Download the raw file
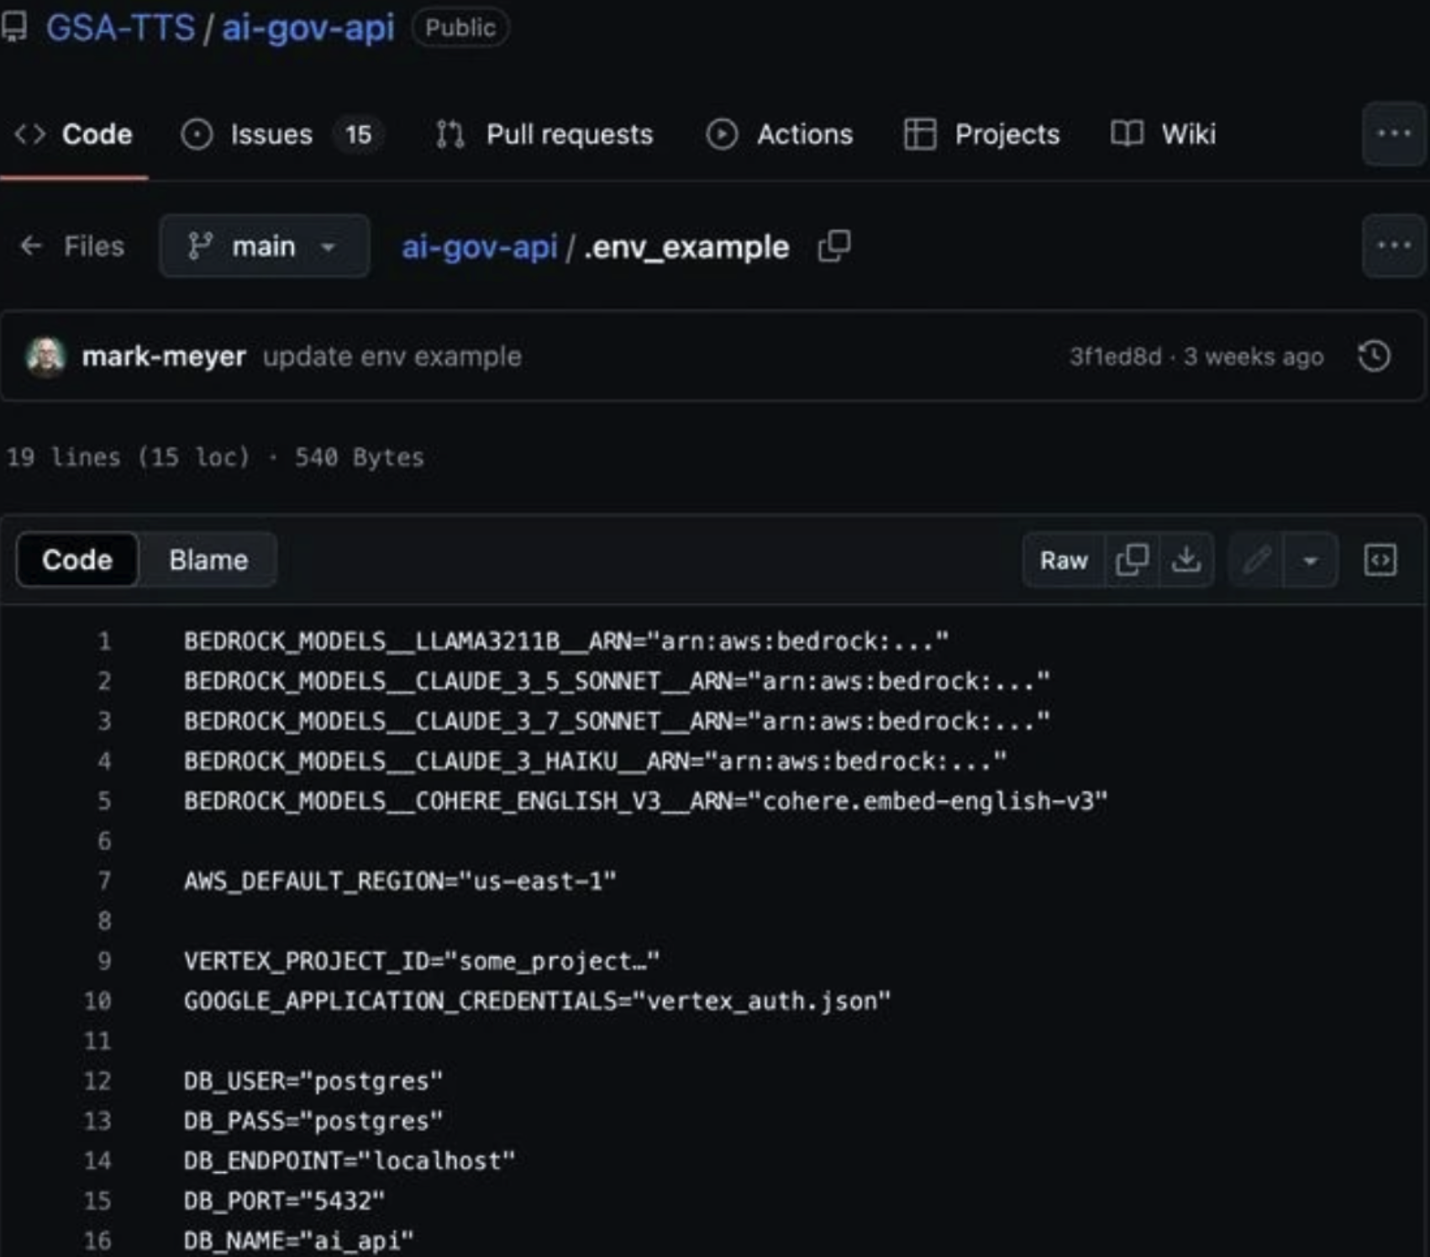Viewport: 1430px width, 1257px height. point(1186,560)
